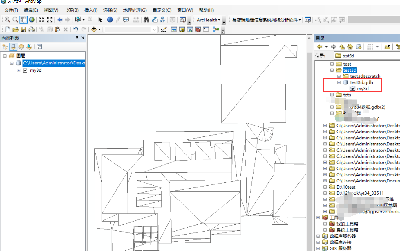Click the Default Geodatabase icon in Catalog
Viewport: 400px width, 251px height.
click(359, 47)
